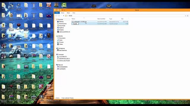Open the File ribbon tab
190x106 pixels.
[57, 13]
